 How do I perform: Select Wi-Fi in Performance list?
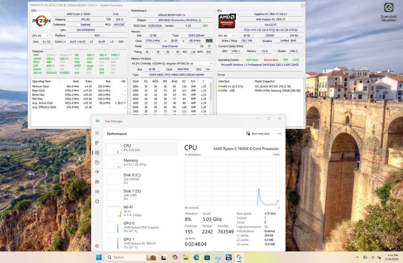pos(141,211)
